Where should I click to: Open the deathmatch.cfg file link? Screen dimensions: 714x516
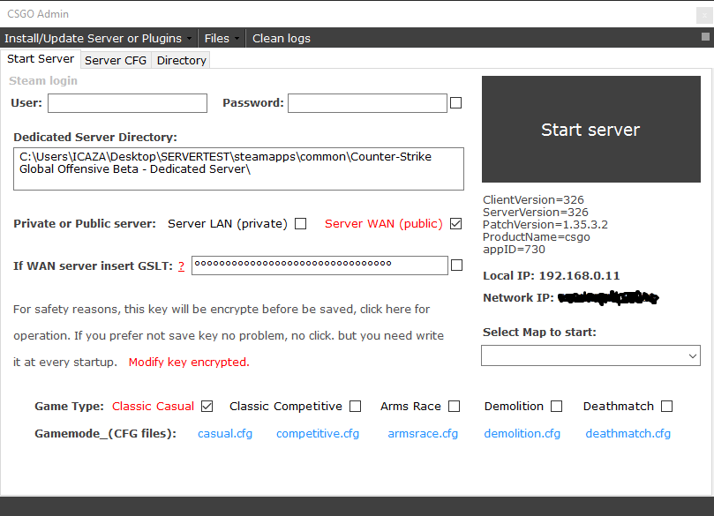(x=628, y=434)
